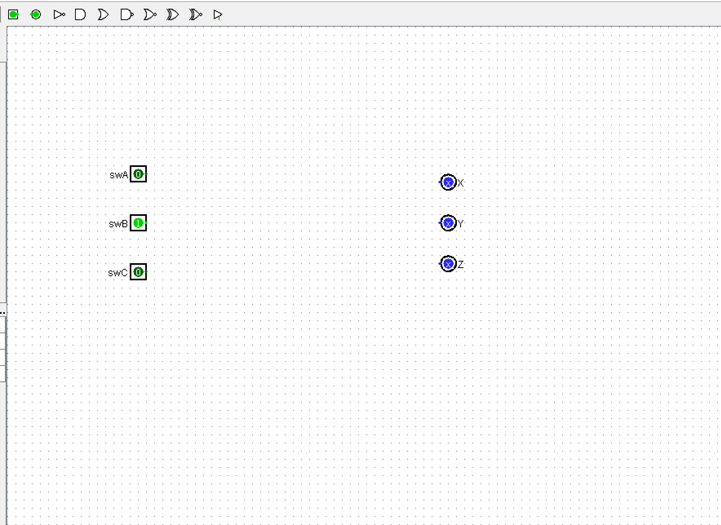
Task: Choose the XNOR gate tool
Action: 196,15
